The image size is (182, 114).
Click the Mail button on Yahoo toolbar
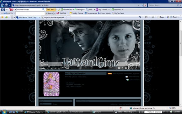pyautogui.click(x=89, y=9)
